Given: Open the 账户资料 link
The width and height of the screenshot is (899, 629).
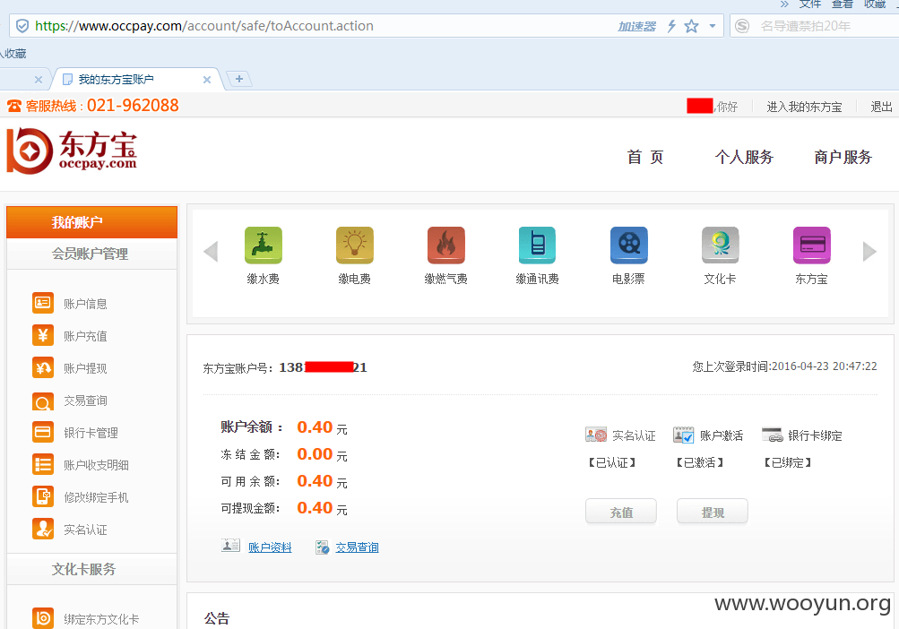Looking at the screenshot, I should click(270, 547).
